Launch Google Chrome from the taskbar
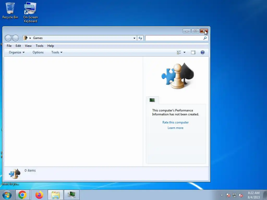The image size is (267, 200). point(22,195)
